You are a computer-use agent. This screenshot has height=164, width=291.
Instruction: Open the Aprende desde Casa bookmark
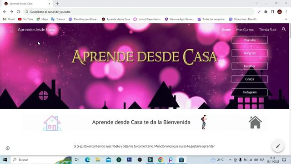coord(116,19)
